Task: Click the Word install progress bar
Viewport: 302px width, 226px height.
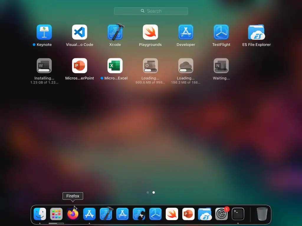Action: click(44, 70)
